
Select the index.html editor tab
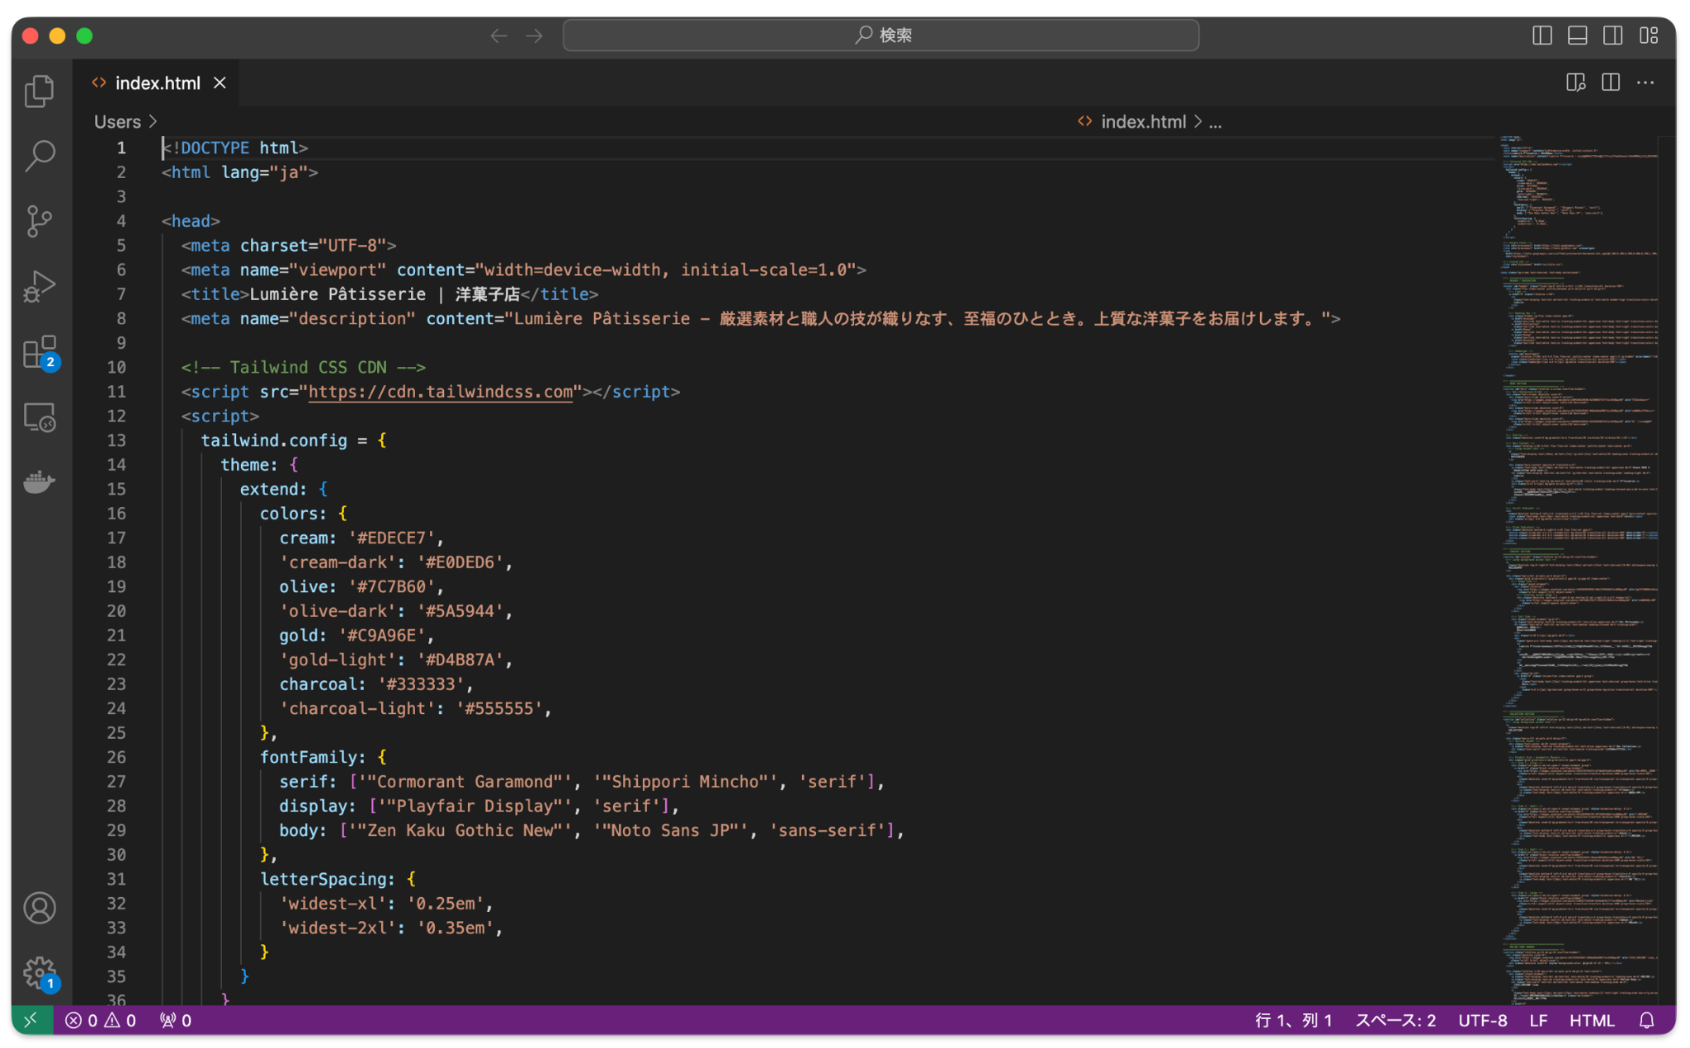pos(157,82)
